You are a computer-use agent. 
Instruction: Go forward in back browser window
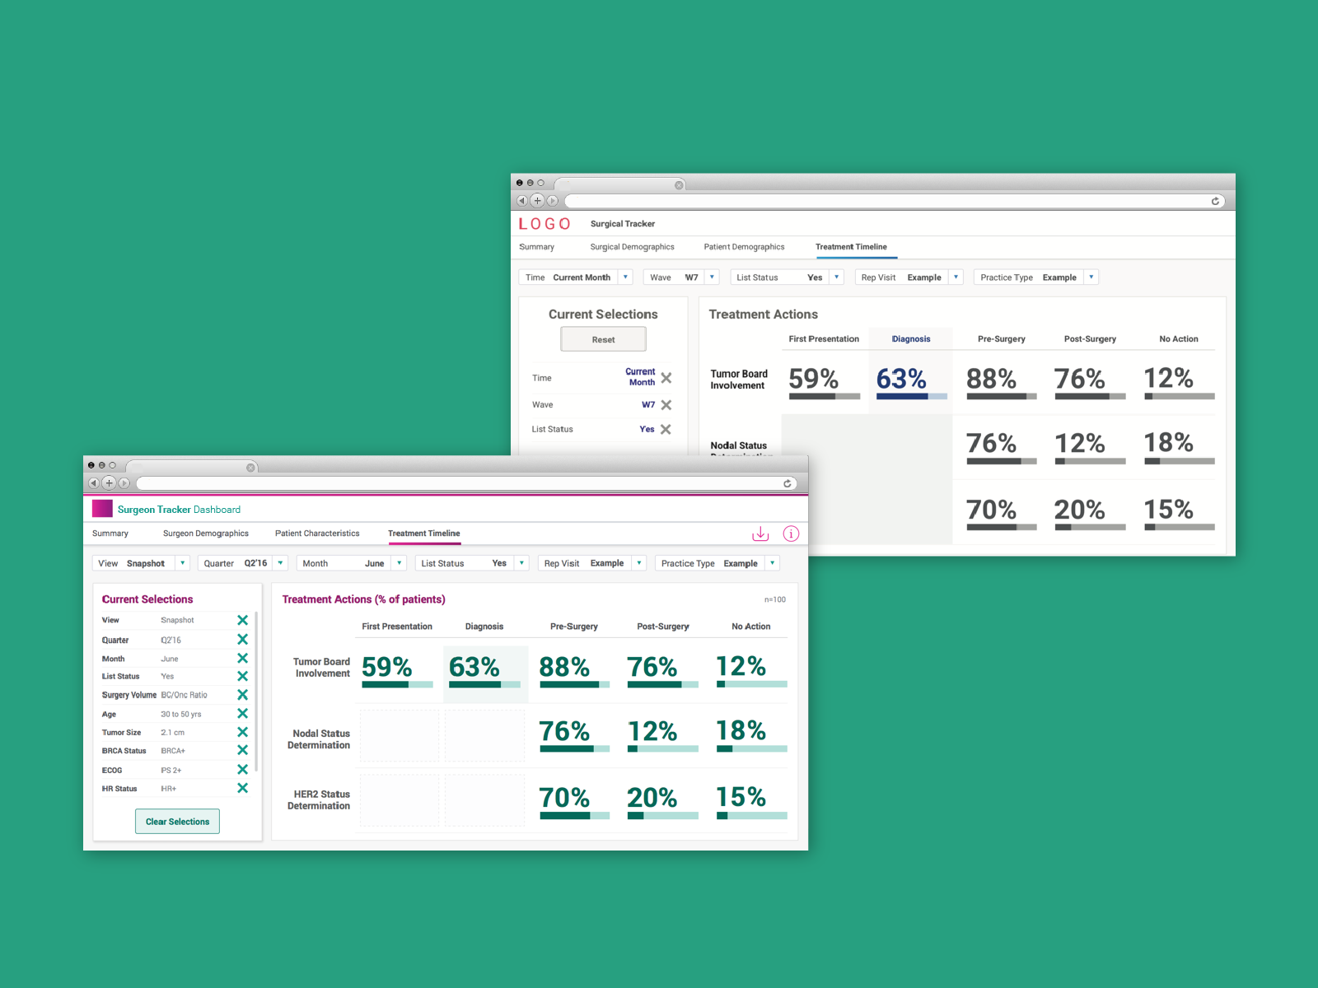[552, 201]
